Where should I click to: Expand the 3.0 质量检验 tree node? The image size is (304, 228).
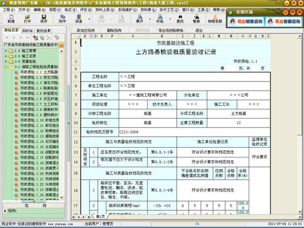click(x=6, y=61)
